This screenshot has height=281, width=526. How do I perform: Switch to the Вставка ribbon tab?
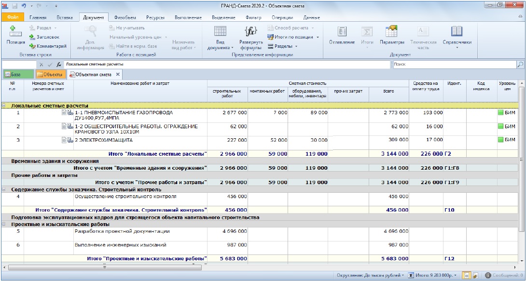tap(65, 17)
